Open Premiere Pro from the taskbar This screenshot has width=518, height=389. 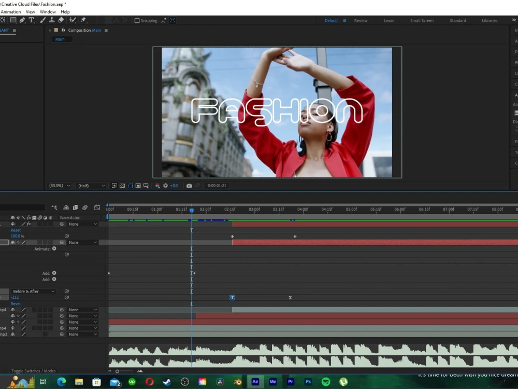point(291,382)
